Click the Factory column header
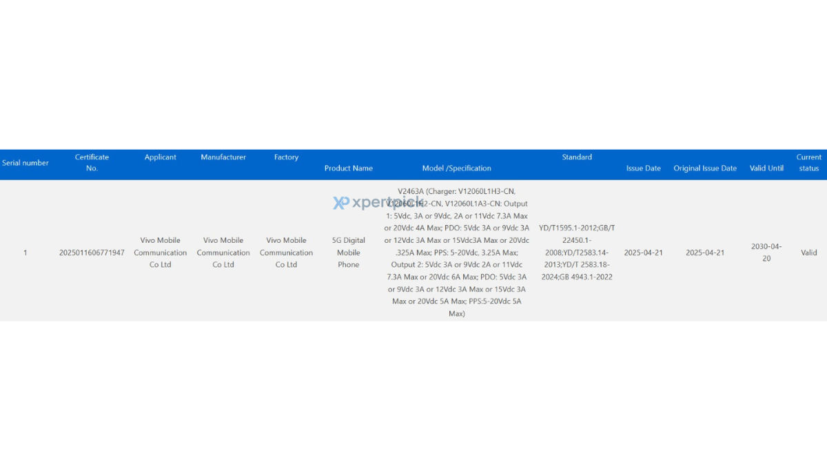The width and height of the screenshot is (827, 469). (286, 157)
